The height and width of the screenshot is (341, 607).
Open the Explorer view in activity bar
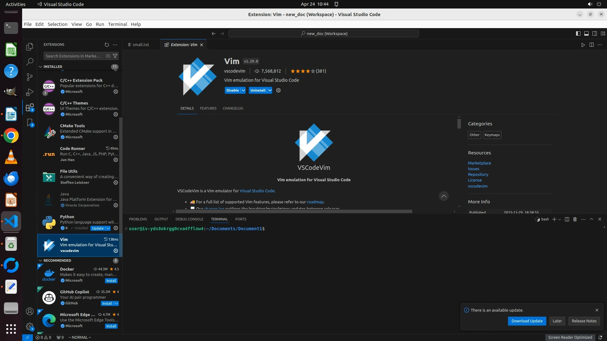pos(30,47)
